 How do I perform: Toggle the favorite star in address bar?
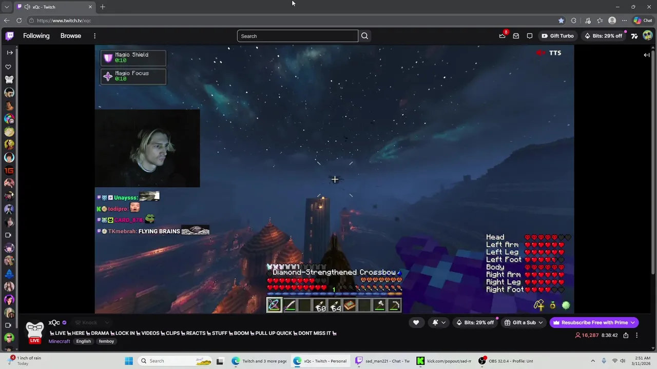tap(561, 20)
